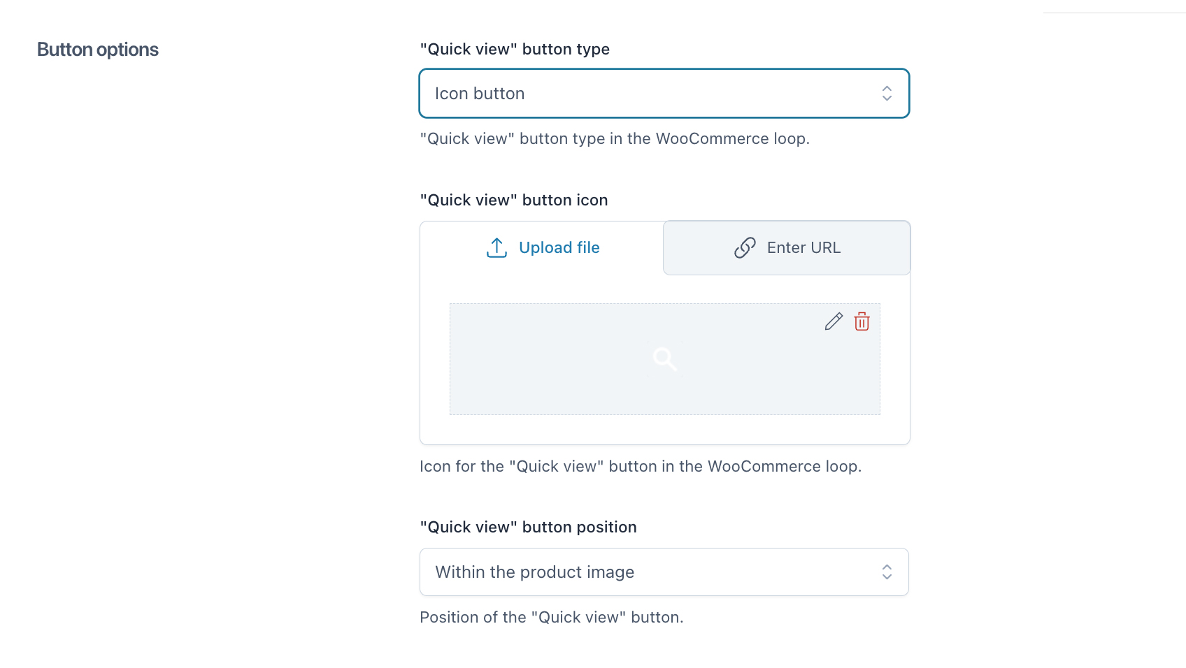Click the "Position of the Quick view button" help text
The image size is (1186, 668).
[551, 618]
